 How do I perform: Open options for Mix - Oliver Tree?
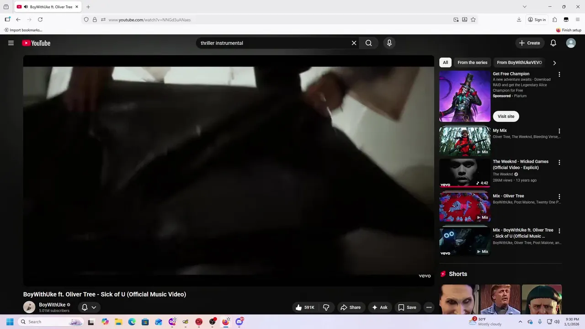tap(559, 196)
